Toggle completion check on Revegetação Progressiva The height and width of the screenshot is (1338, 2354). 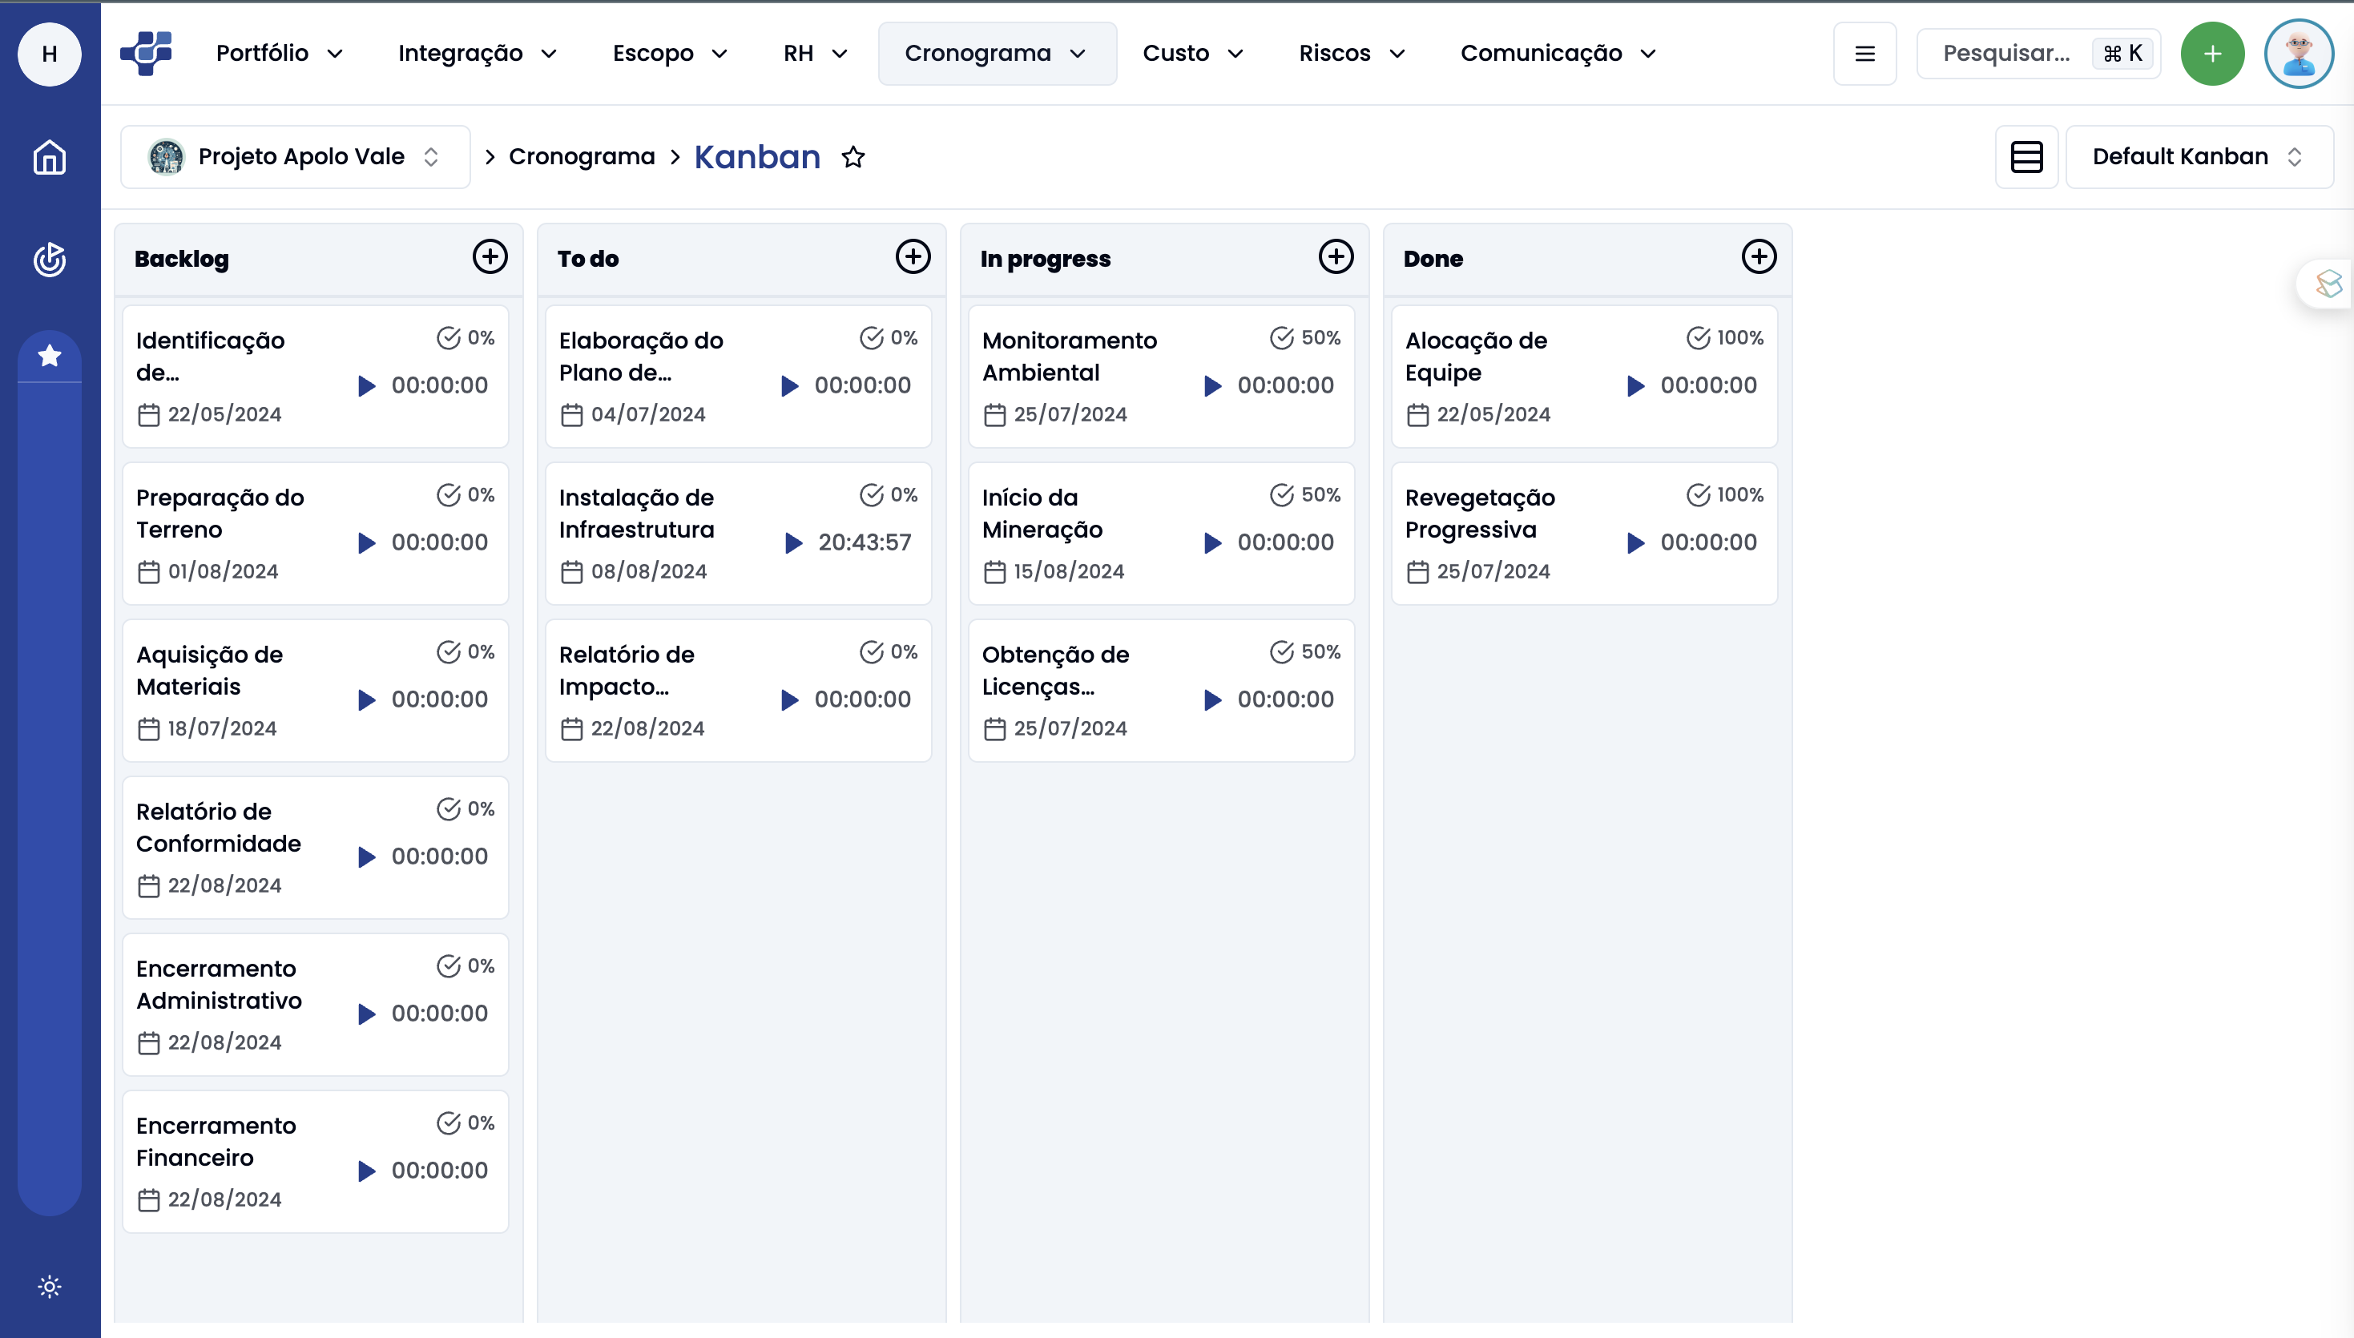click(x=1698, y=494)
